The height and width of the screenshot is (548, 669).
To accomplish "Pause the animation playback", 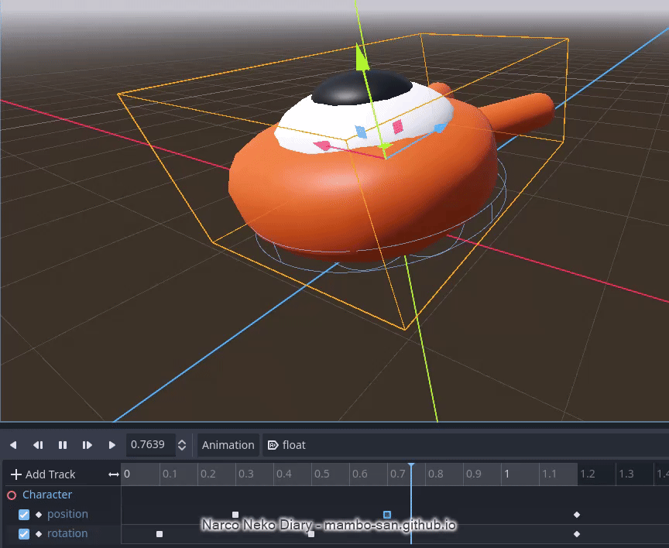I will 63,445.
